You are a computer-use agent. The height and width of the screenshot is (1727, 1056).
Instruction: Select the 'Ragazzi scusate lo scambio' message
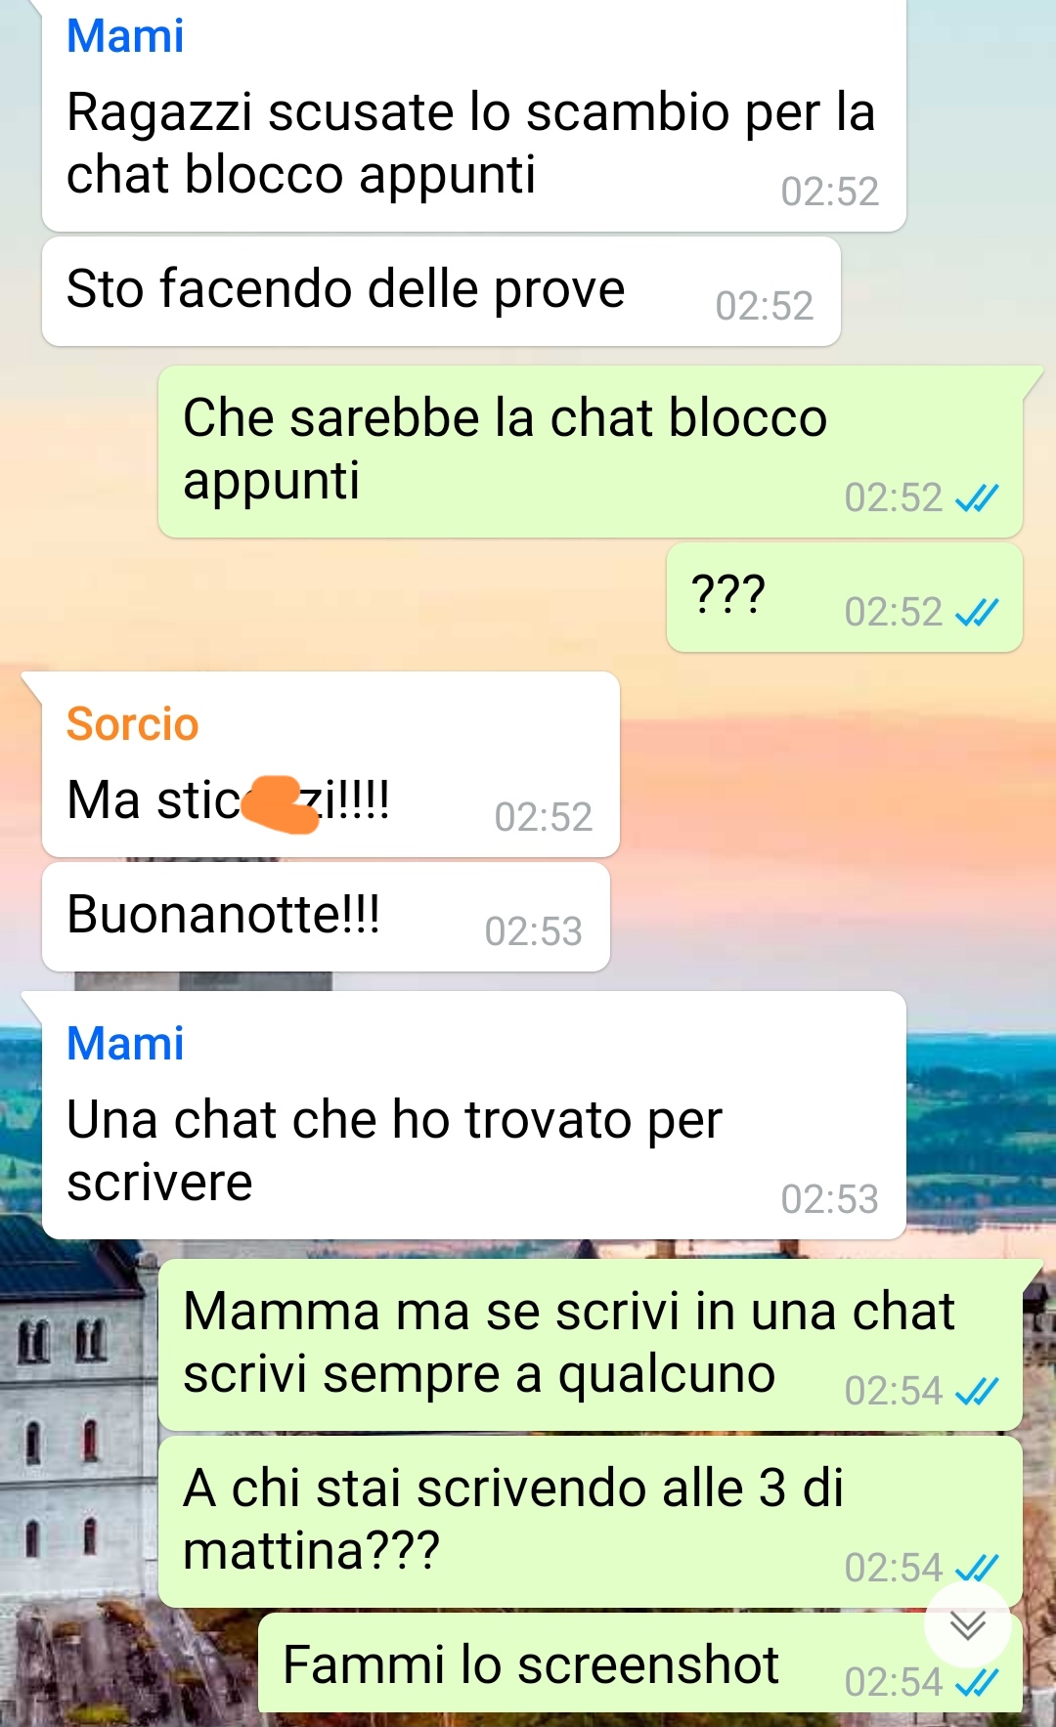pos(473,115)
